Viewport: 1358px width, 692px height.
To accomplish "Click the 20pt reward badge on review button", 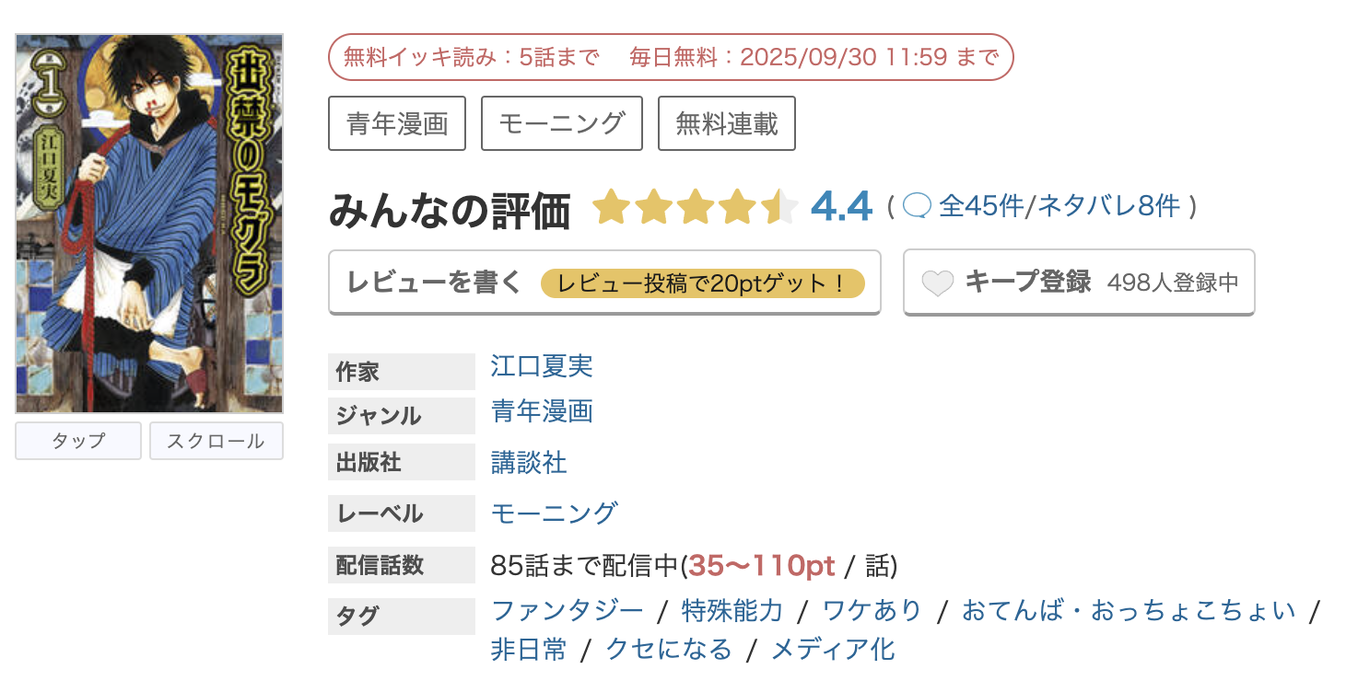I will coord(705,284).
